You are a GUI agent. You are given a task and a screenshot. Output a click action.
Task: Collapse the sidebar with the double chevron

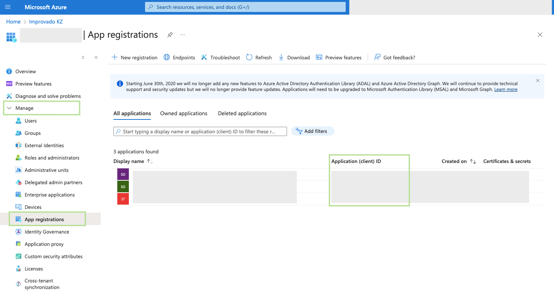(96, 57)
